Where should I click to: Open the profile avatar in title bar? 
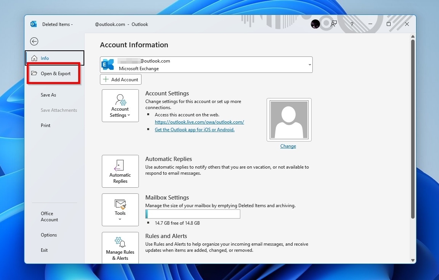[x=315, y=24]
